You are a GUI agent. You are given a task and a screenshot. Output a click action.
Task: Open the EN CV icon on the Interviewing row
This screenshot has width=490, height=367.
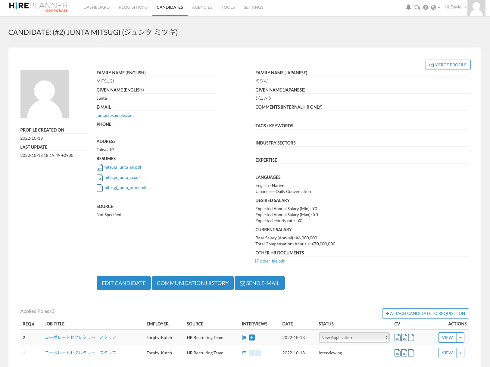398,353
